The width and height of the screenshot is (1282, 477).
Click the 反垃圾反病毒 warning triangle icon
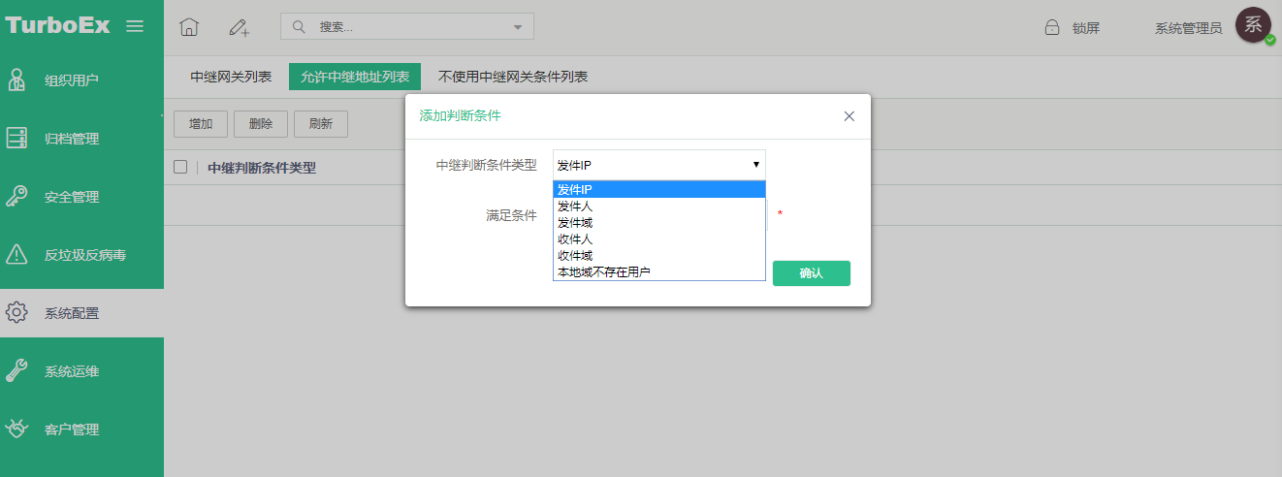coord(16,254)
